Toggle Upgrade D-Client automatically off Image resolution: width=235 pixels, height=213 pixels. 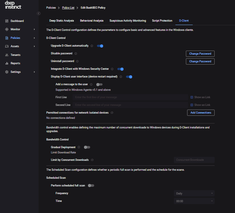click(x=100, y=46)
